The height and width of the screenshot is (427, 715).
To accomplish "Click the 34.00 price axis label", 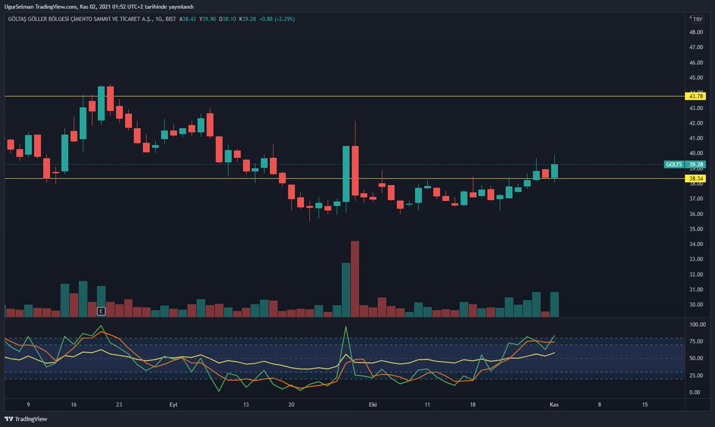I will pos(697,244).
